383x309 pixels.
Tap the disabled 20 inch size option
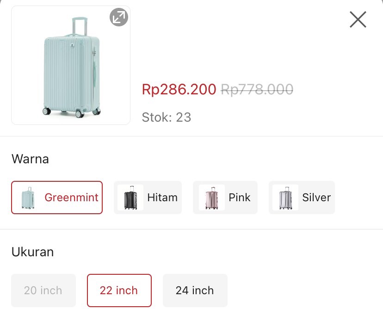43,290
